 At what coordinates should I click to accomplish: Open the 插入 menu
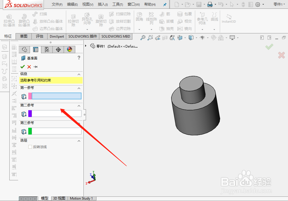(102, 4)
